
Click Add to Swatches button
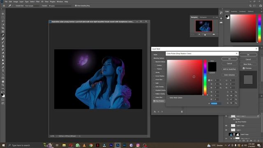[229, 69]
